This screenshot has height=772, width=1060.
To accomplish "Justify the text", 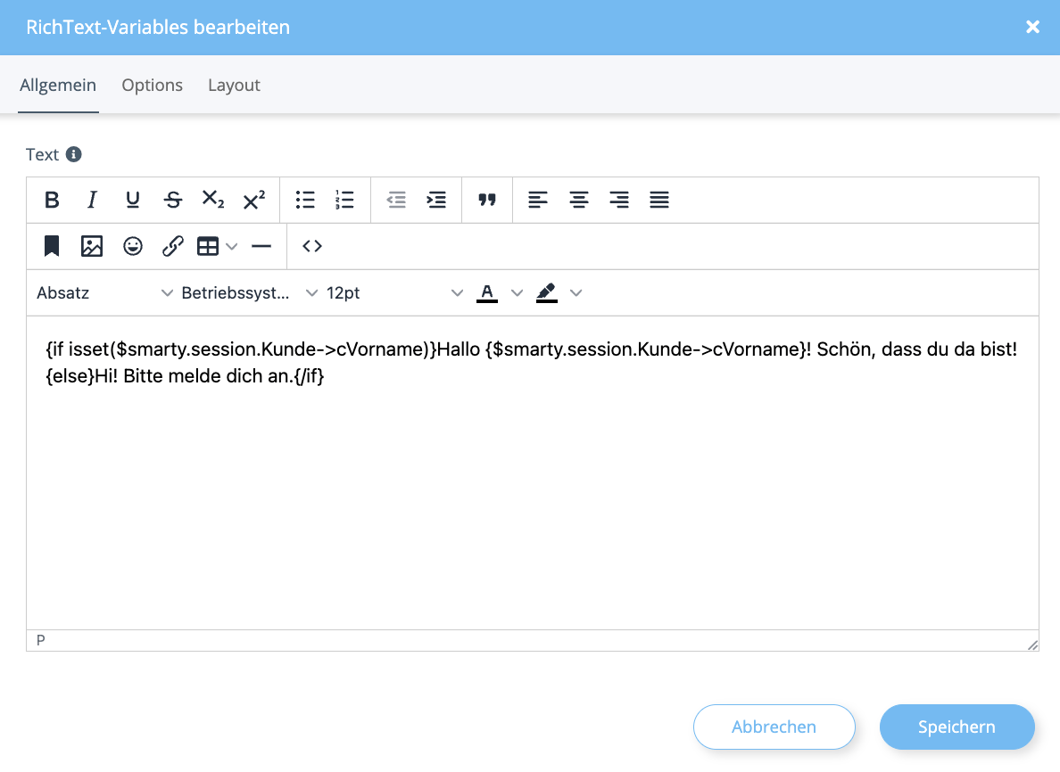I will (659, 200).
